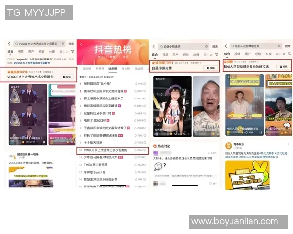This screenshot has height=234, width=293.
Task: Open rank 10 VOGUE水上大秀炸出多少显眼包
Action: (x=113, y=150)
